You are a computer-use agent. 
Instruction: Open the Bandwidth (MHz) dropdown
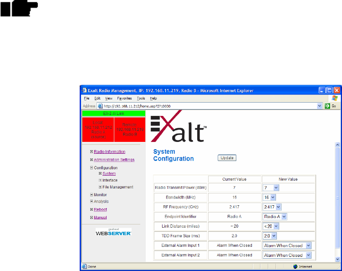(x=269, y=198)
